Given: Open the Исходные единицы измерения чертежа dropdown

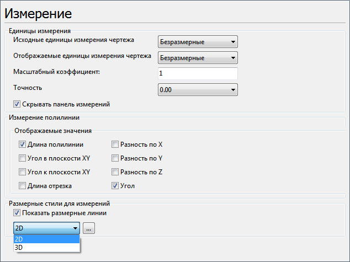Looking at the screenshot, I should (x=197, y=42).
